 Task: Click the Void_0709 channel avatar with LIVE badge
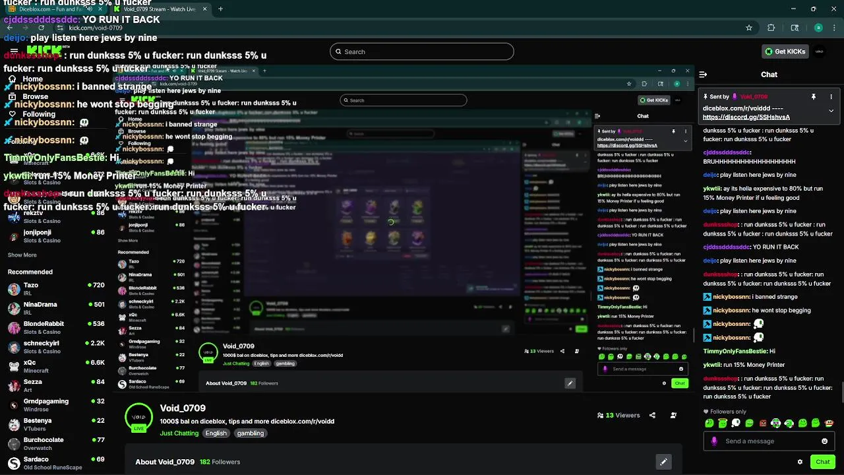138,418
